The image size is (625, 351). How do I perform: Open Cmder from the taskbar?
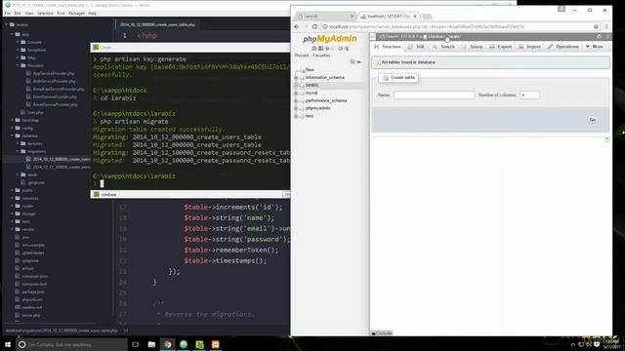(x=199, y=344)
